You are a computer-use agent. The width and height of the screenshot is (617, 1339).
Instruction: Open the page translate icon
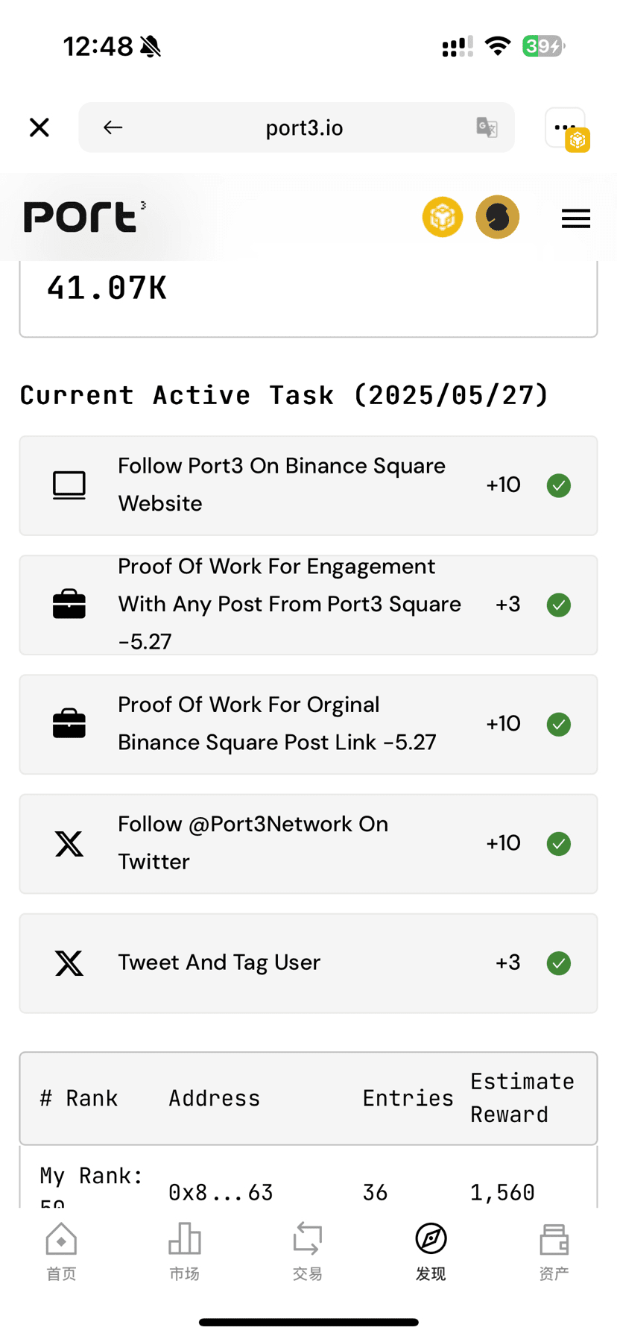coord(487,127)
